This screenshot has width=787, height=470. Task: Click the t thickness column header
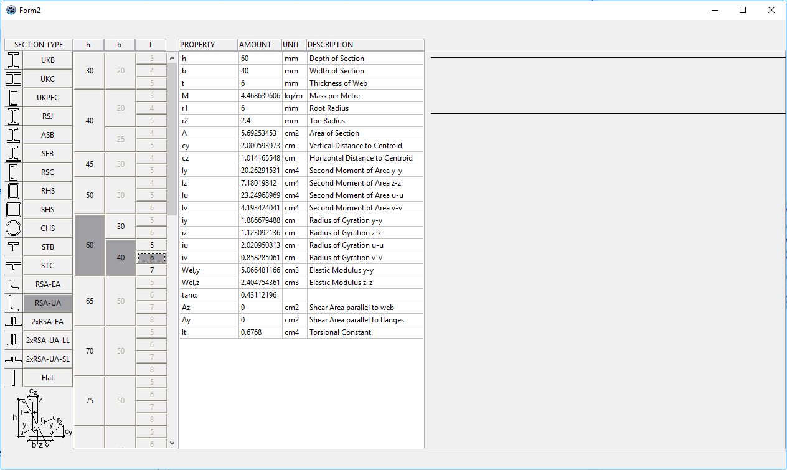(x=151, y=45)
